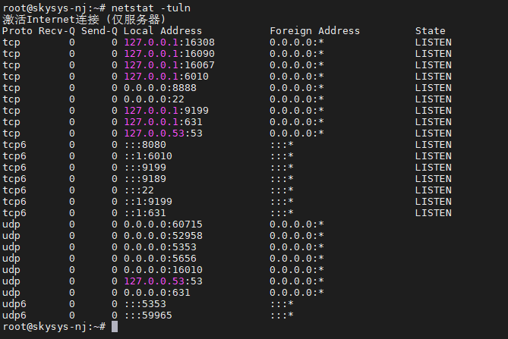Click the 127.0.0.1:16090 address entry
The image size is (508, 339).
coord(169,54)
